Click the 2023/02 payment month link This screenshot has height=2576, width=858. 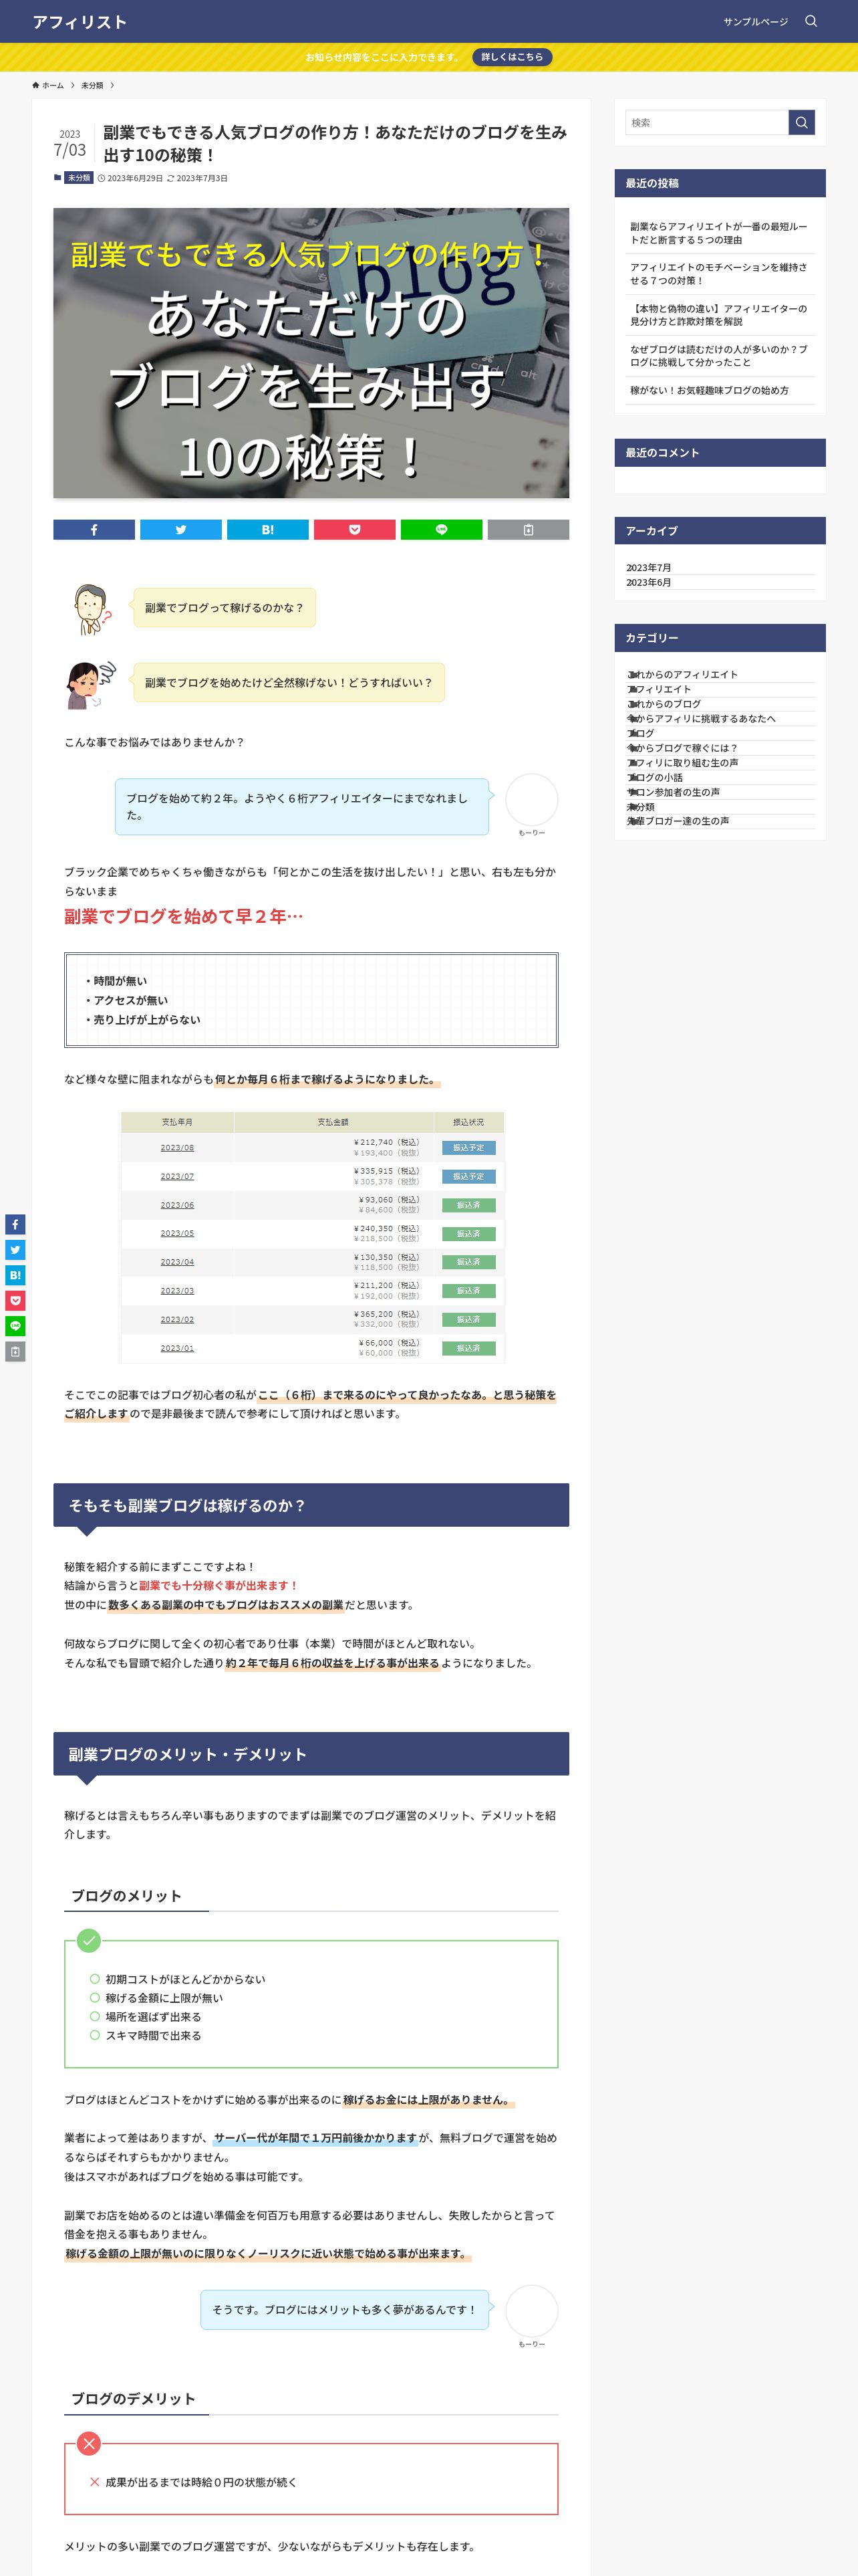tap(177, 1319)
